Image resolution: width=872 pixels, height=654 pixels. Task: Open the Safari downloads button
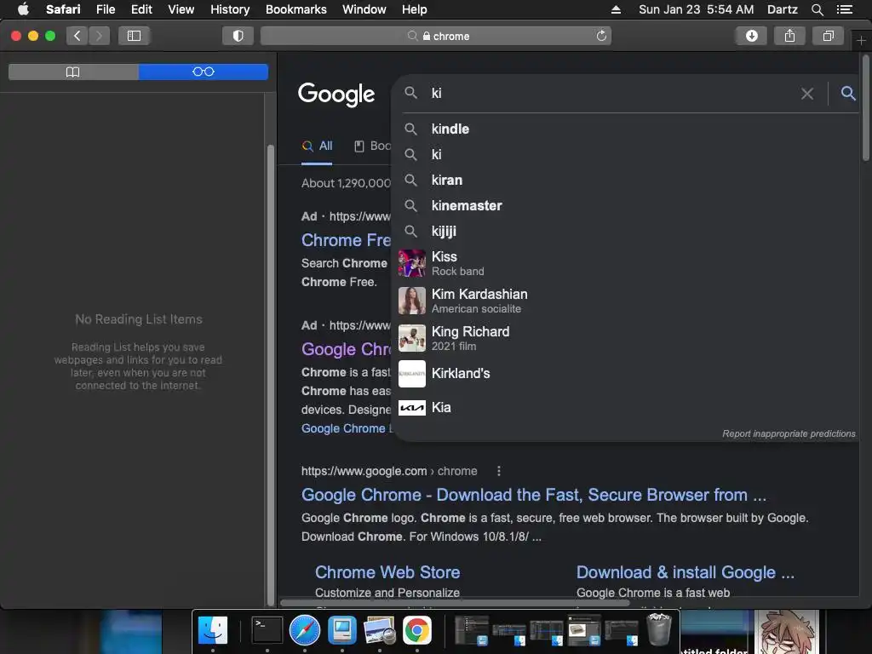click(x=751, y=36)
